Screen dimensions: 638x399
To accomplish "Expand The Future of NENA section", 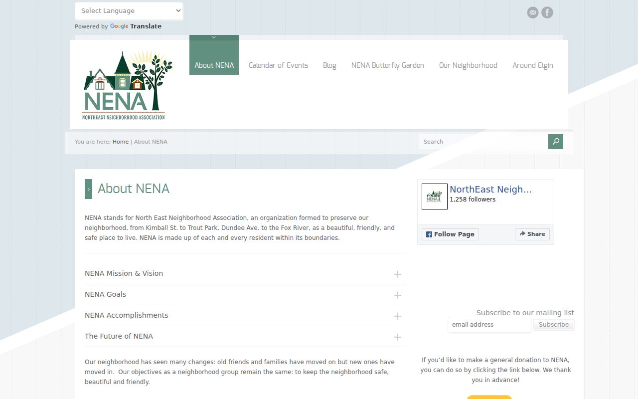I will point(245,337).
